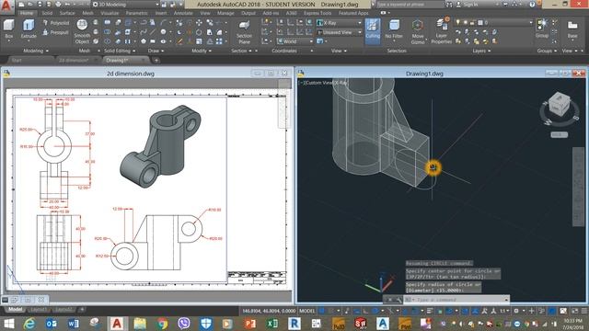Expand the Solid Editing panel
The image size is (589, 331).
(x=120, y=51)
